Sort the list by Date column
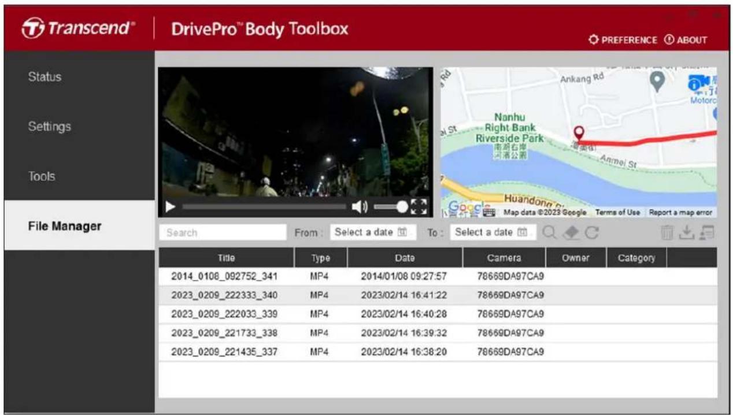 (x=405, y=258)
